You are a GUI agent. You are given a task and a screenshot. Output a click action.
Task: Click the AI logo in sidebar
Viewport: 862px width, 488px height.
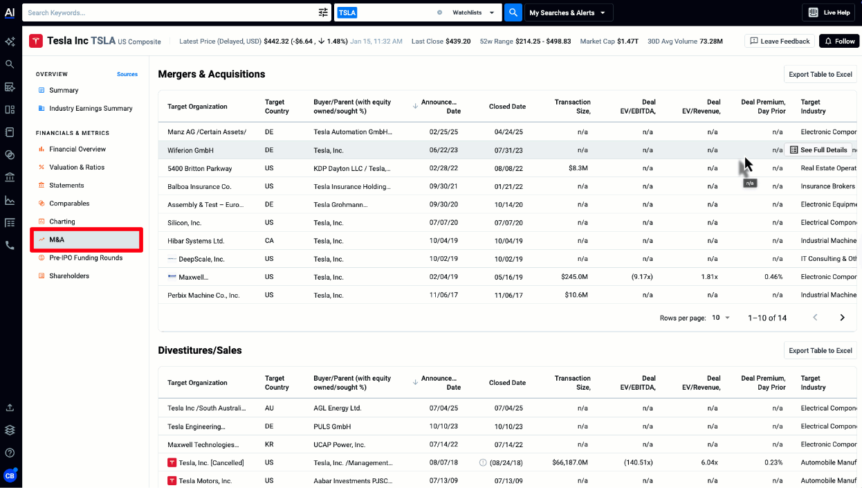[10, 12]
